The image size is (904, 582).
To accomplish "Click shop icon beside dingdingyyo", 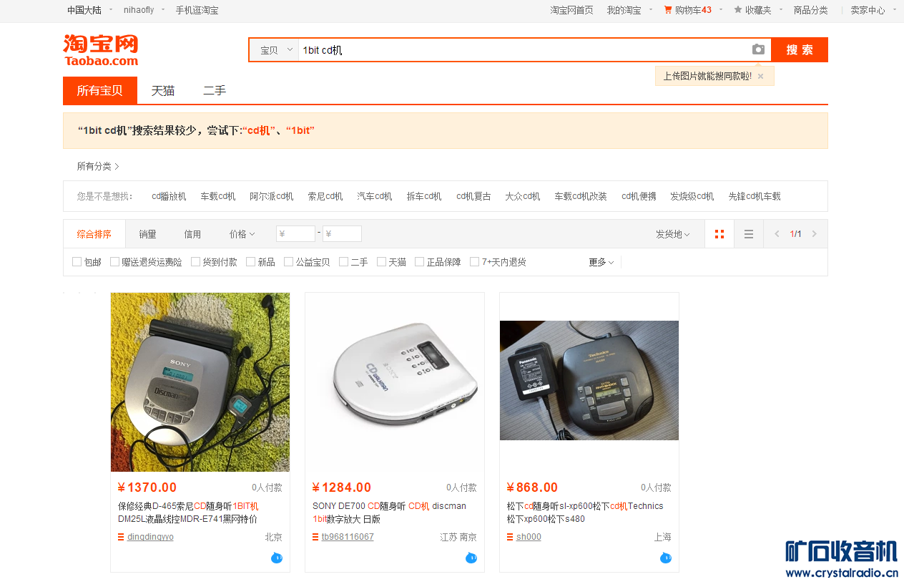I will [x=121, y=537].
